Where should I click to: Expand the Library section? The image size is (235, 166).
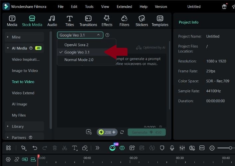[x=24, y=126]
